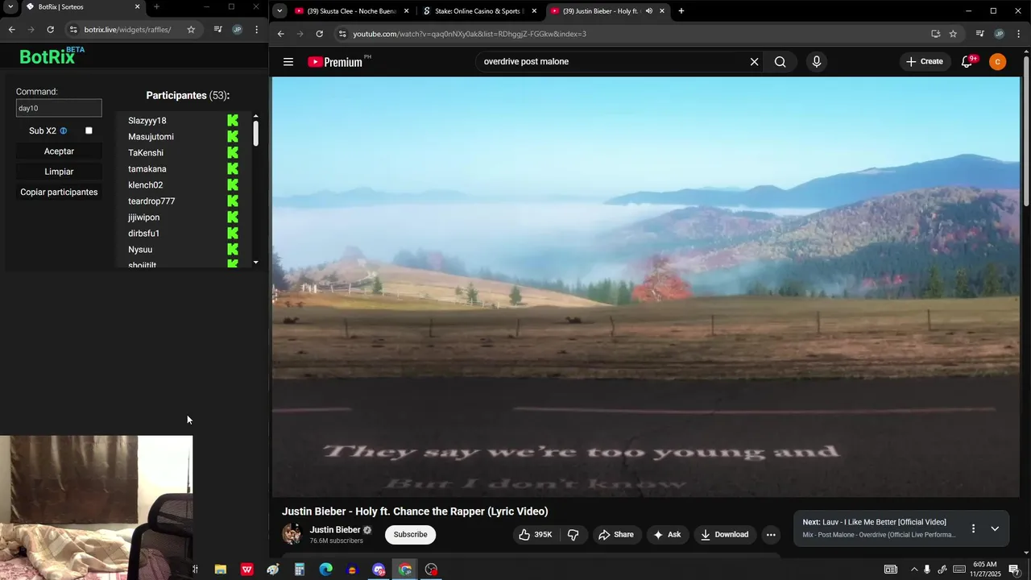Click the participants list scrollbar thumb
The height and width of the screenshot is (580, 1031).
[x=255, y=133]
